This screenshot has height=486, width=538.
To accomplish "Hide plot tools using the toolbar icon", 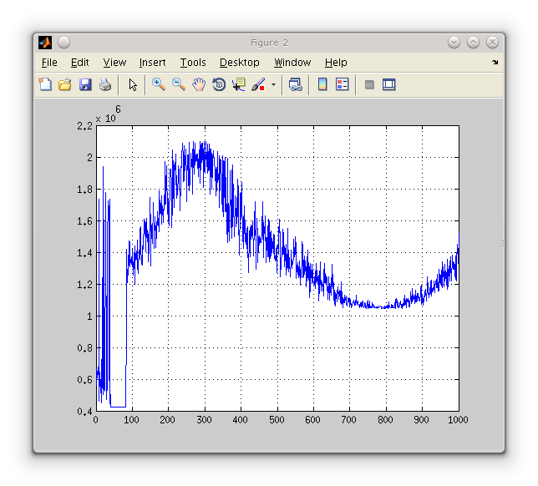I will click(369, 84).
